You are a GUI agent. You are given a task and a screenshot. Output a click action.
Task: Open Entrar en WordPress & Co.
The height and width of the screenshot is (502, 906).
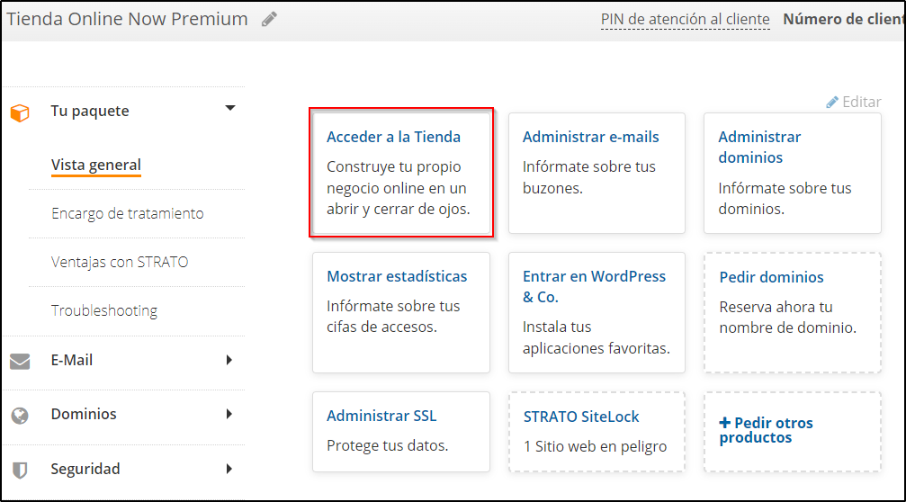pos(594,286)
